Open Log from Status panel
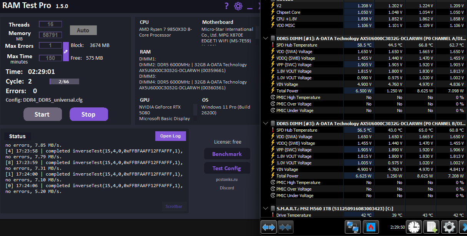467x236 pixels. tap(171, 136)
